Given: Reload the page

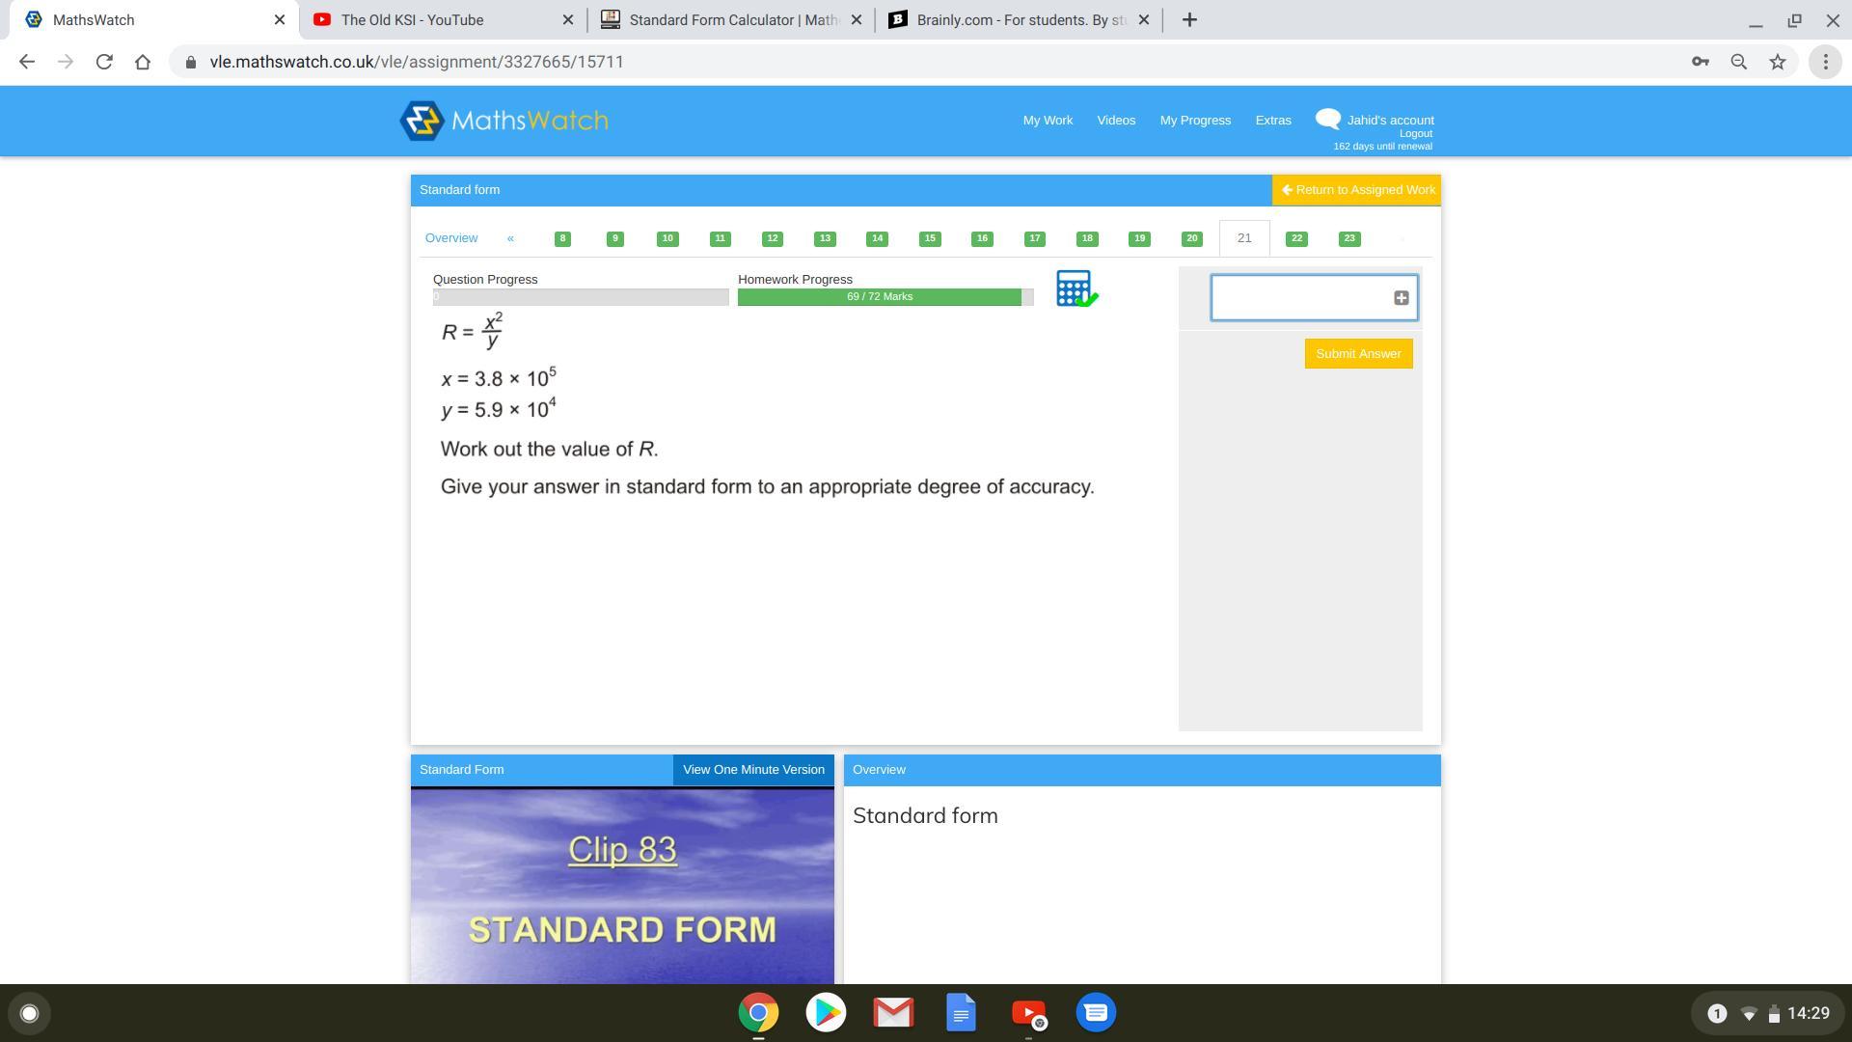Looking at the screenshot, I should [x=104, y=62].
